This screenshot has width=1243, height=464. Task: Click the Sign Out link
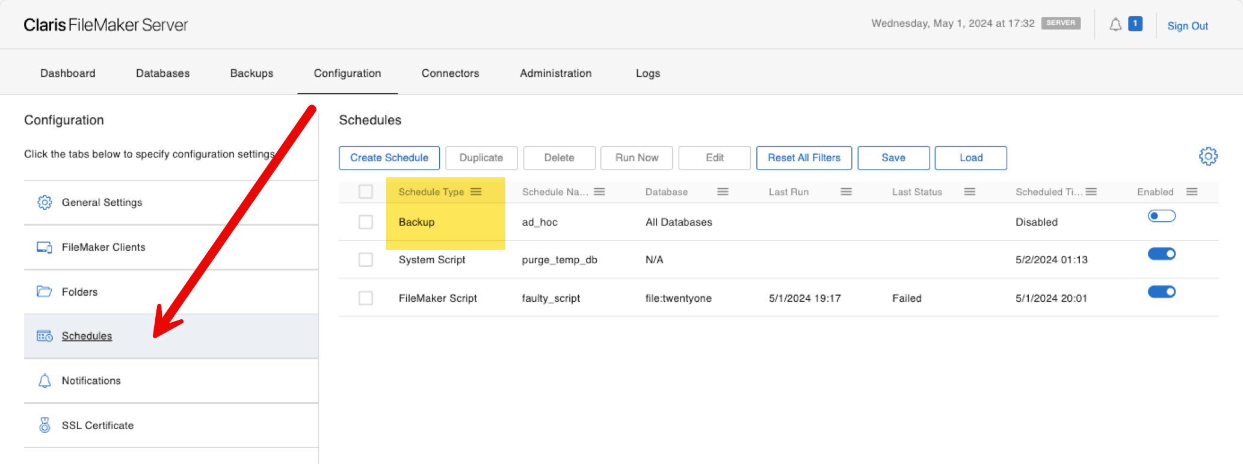pyautogui.click(x=1188, y=26)
